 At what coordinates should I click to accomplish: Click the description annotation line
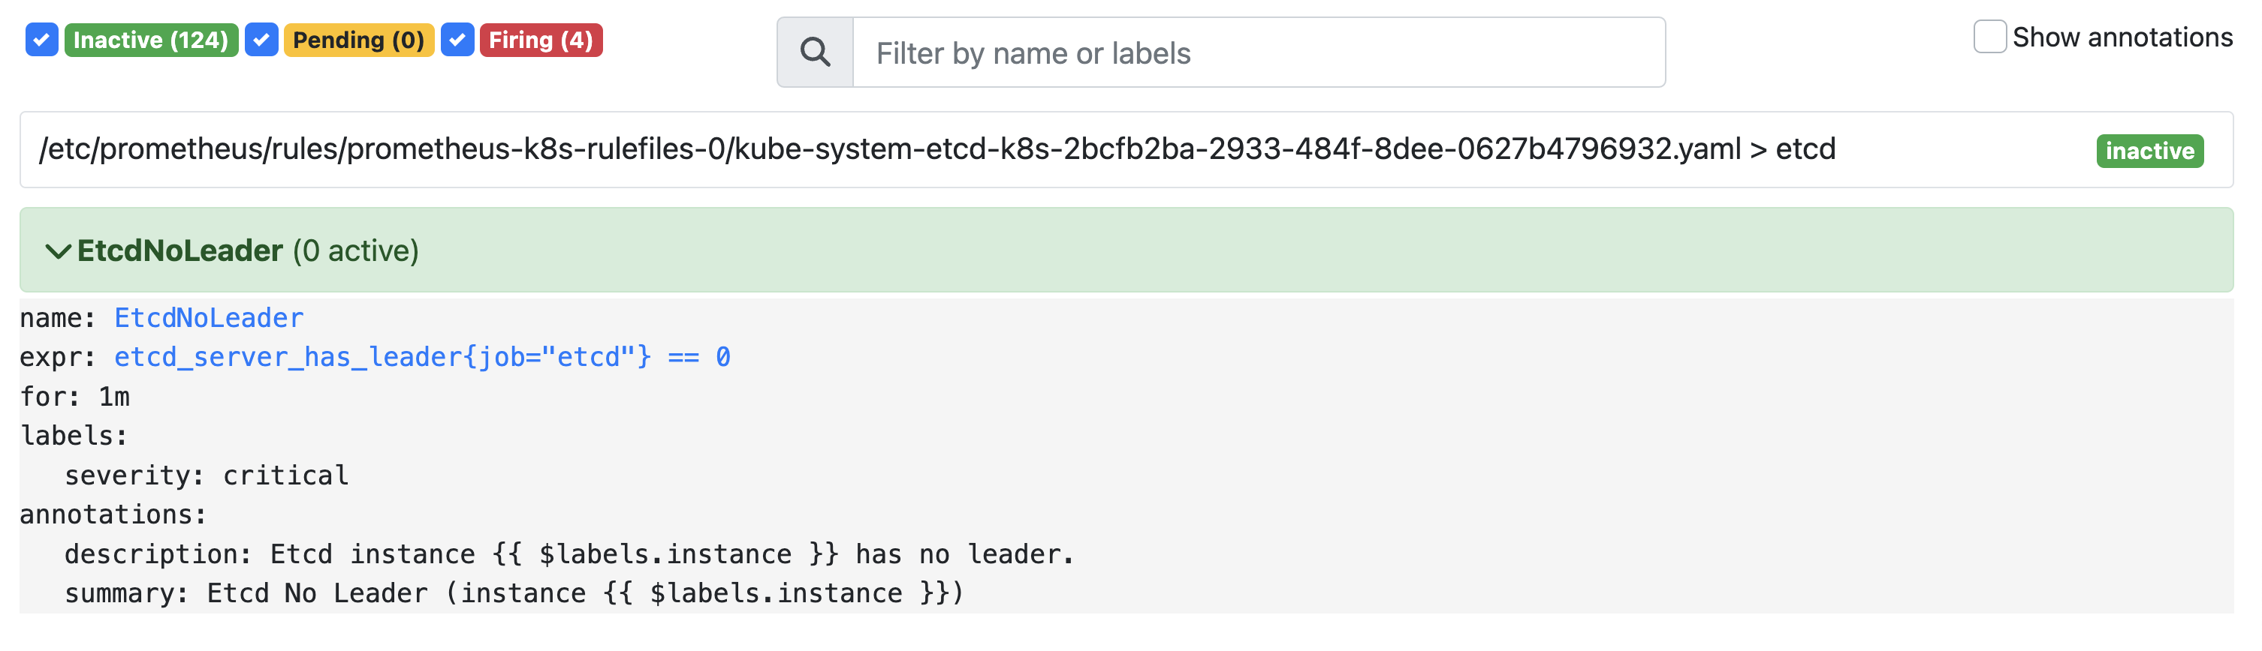(x=569, y=554)
